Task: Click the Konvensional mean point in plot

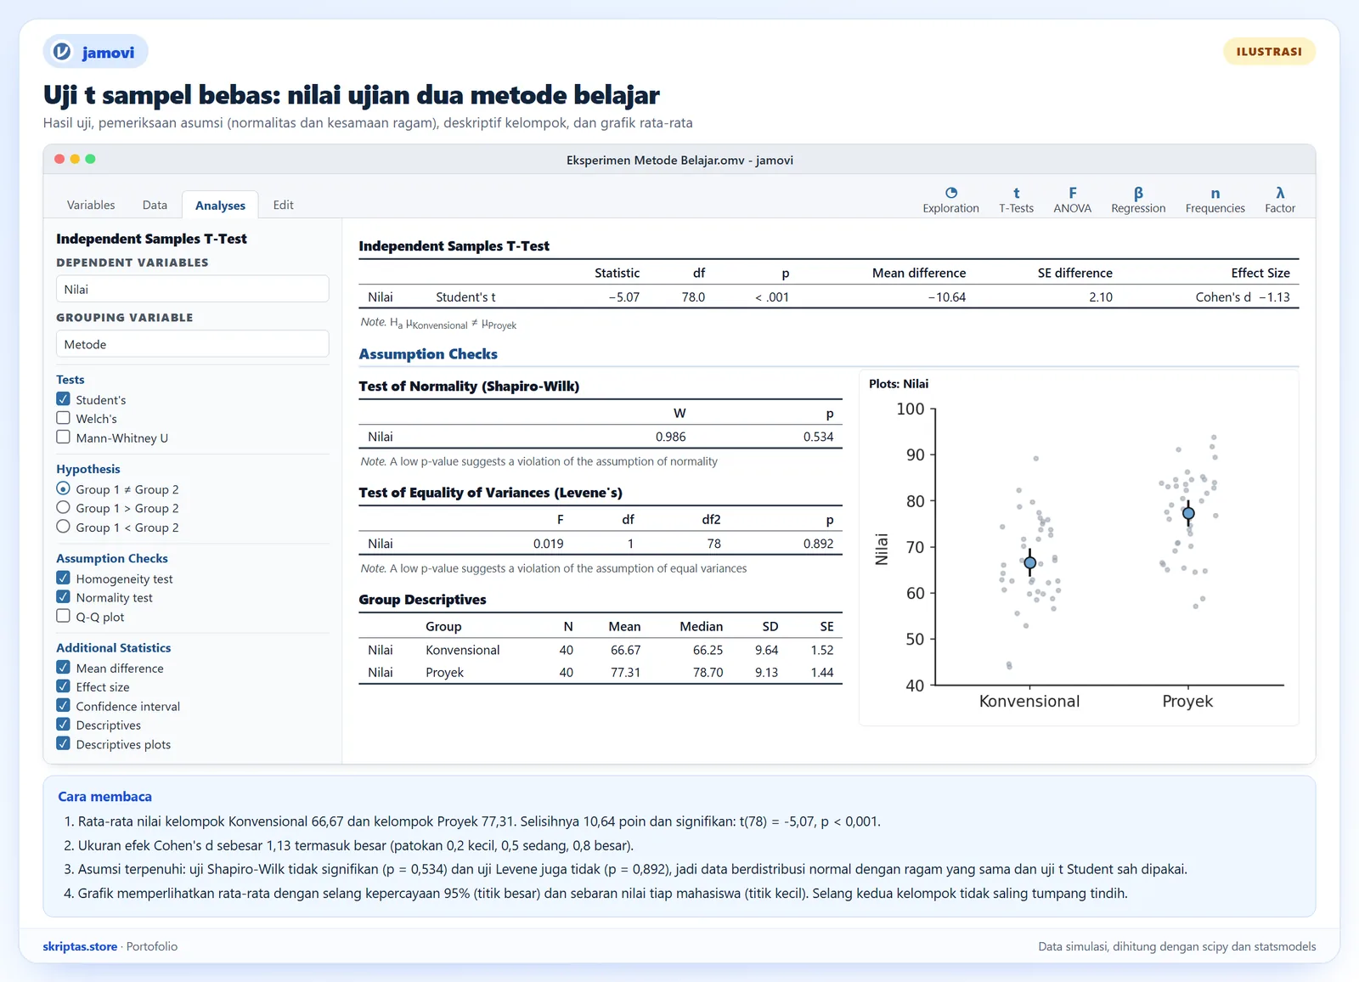Action: [1030, 562]
